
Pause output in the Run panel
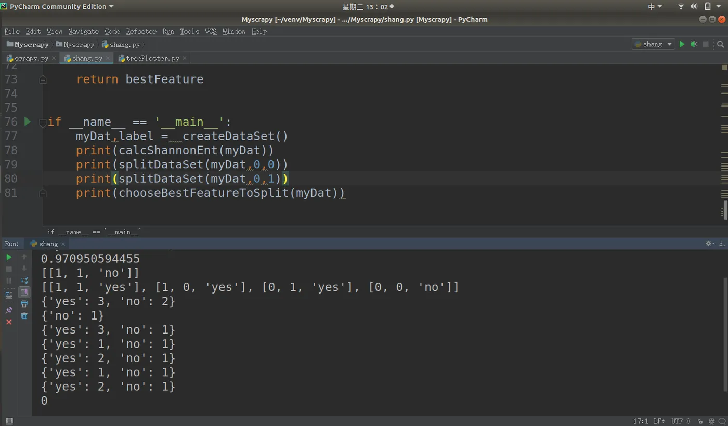tap(9, 281)
